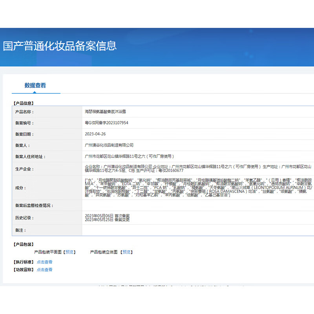The height and width of the screenshot is (314, 314).
Task: Click the 备案日期 value 2023-04-26
Action: point(97,133)
